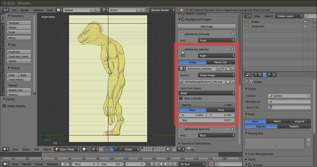
Task: Open file browser for gidiosaurus_side.png datablock
Action: [x=228, y=69]
